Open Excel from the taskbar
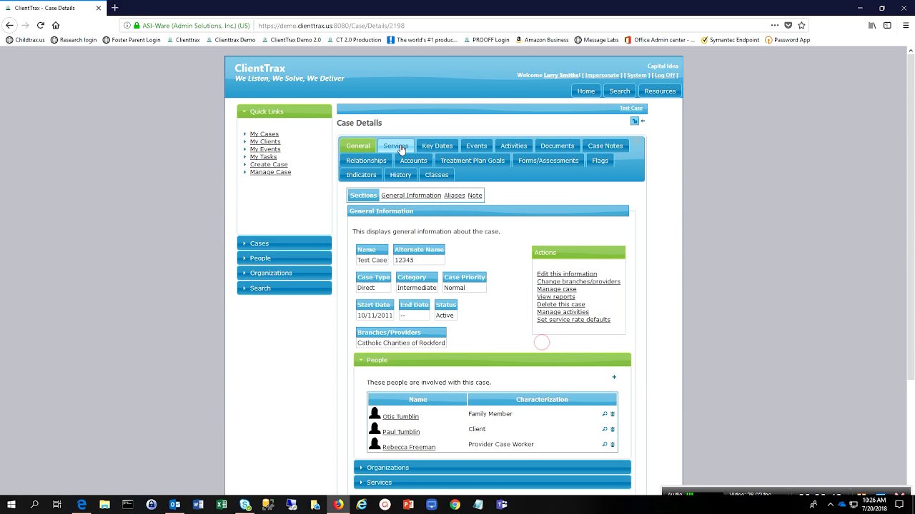915x514 pixels. coord(222,505)
